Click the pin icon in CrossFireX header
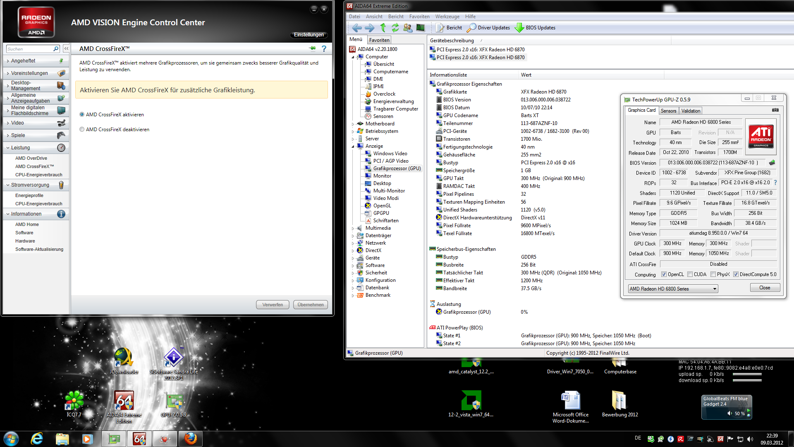794x447 pixels. [312, 48]
